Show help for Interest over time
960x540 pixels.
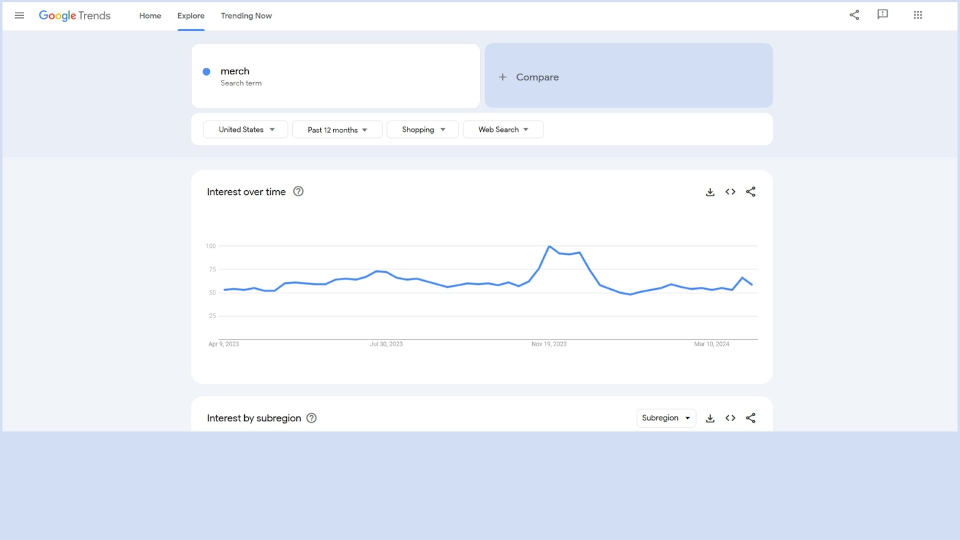point(298,191)
